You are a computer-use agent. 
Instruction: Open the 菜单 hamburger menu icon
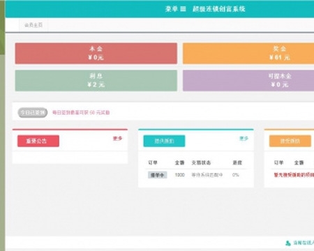click(184, 9)
